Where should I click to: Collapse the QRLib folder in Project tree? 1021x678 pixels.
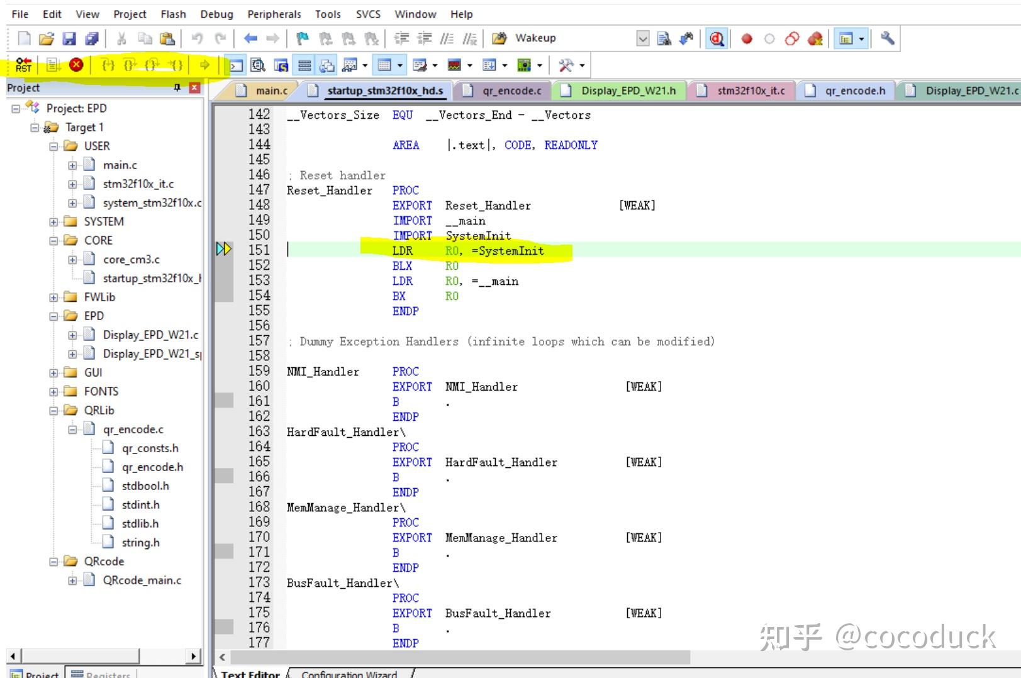[x=53, y=410]
